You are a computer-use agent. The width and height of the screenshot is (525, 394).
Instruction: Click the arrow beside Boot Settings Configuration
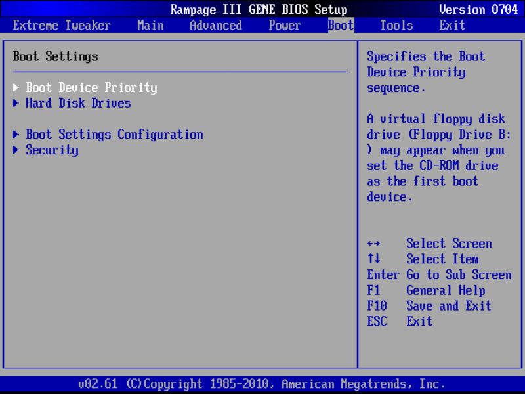pyautogui.click(x=16, y=135)
